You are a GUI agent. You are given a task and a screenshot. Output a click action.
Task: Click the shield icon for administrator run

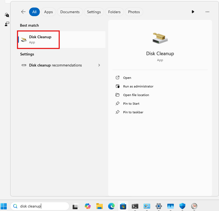click(x=118, y=86)
